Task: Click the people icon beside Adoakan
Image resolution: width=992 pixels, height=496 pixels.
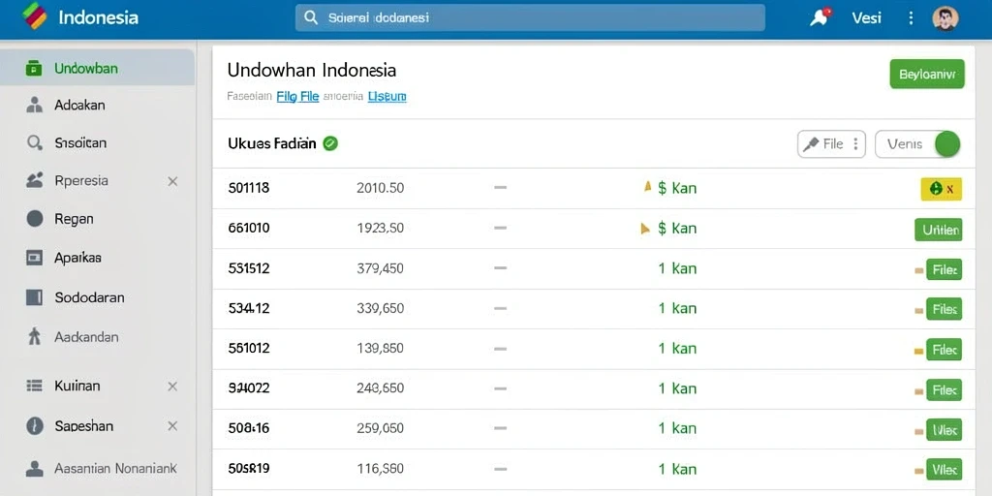Action: 34,105
